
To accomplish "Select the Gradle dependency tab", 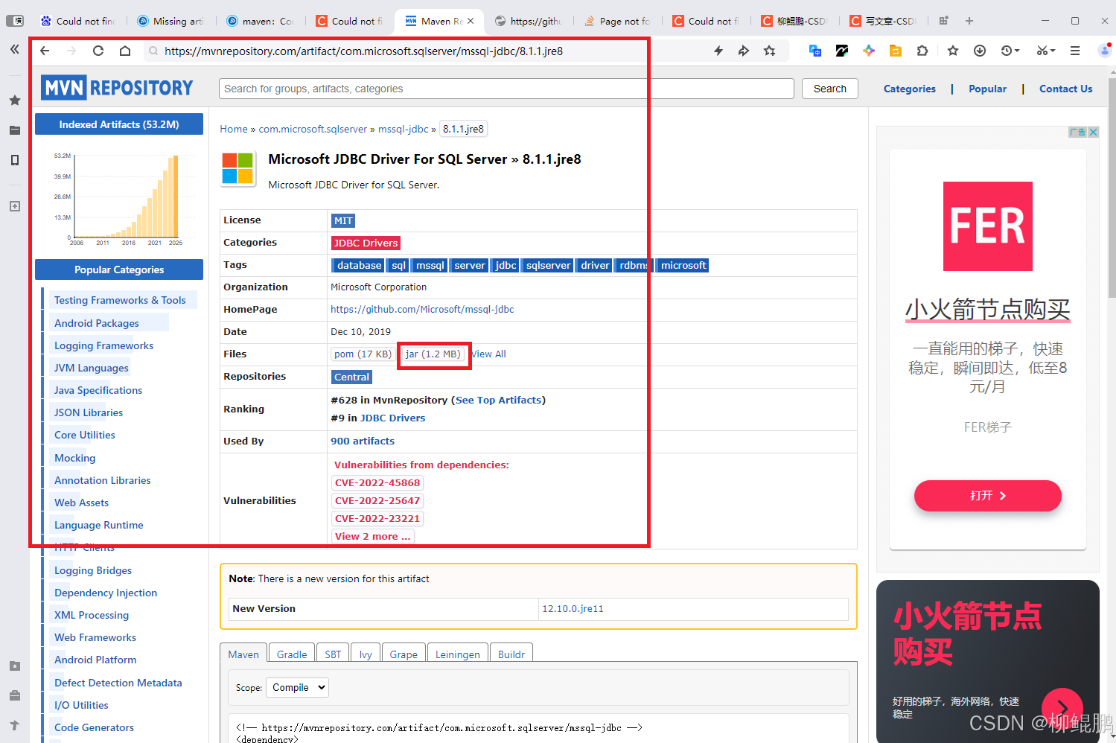I will coord(292,654).
